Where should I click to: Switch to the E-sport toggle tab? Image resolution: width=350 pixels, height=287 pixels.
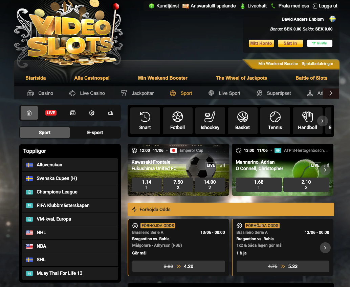(x=95, y=132)
